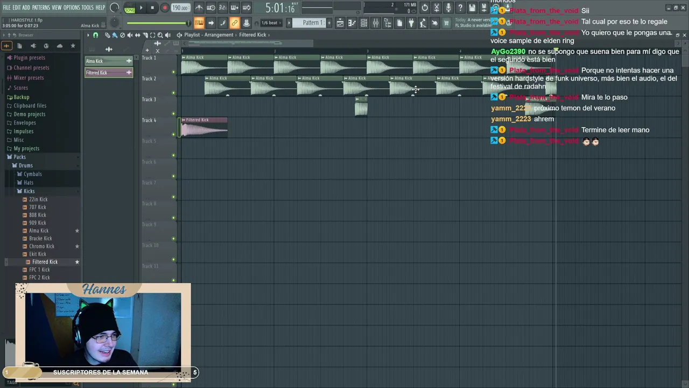This screenshot has width=689, height=388.
Task: Select the Alma Kick clip in picker
Action: [109, 61]
